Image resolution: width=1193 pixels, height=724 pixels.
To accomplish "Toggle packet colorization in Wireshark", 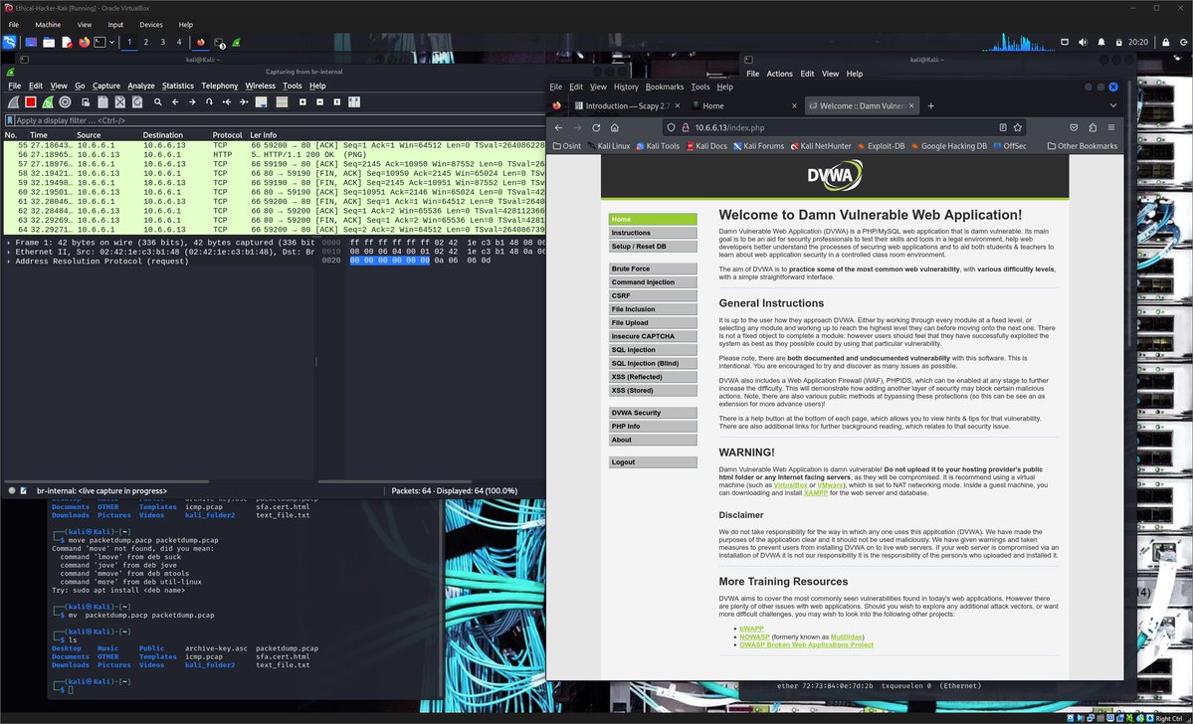I will pos(282,101).
